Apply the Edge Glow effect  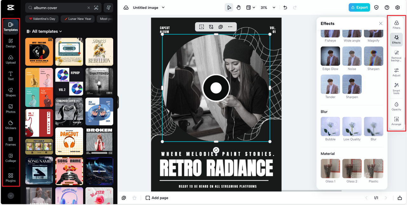330,56
